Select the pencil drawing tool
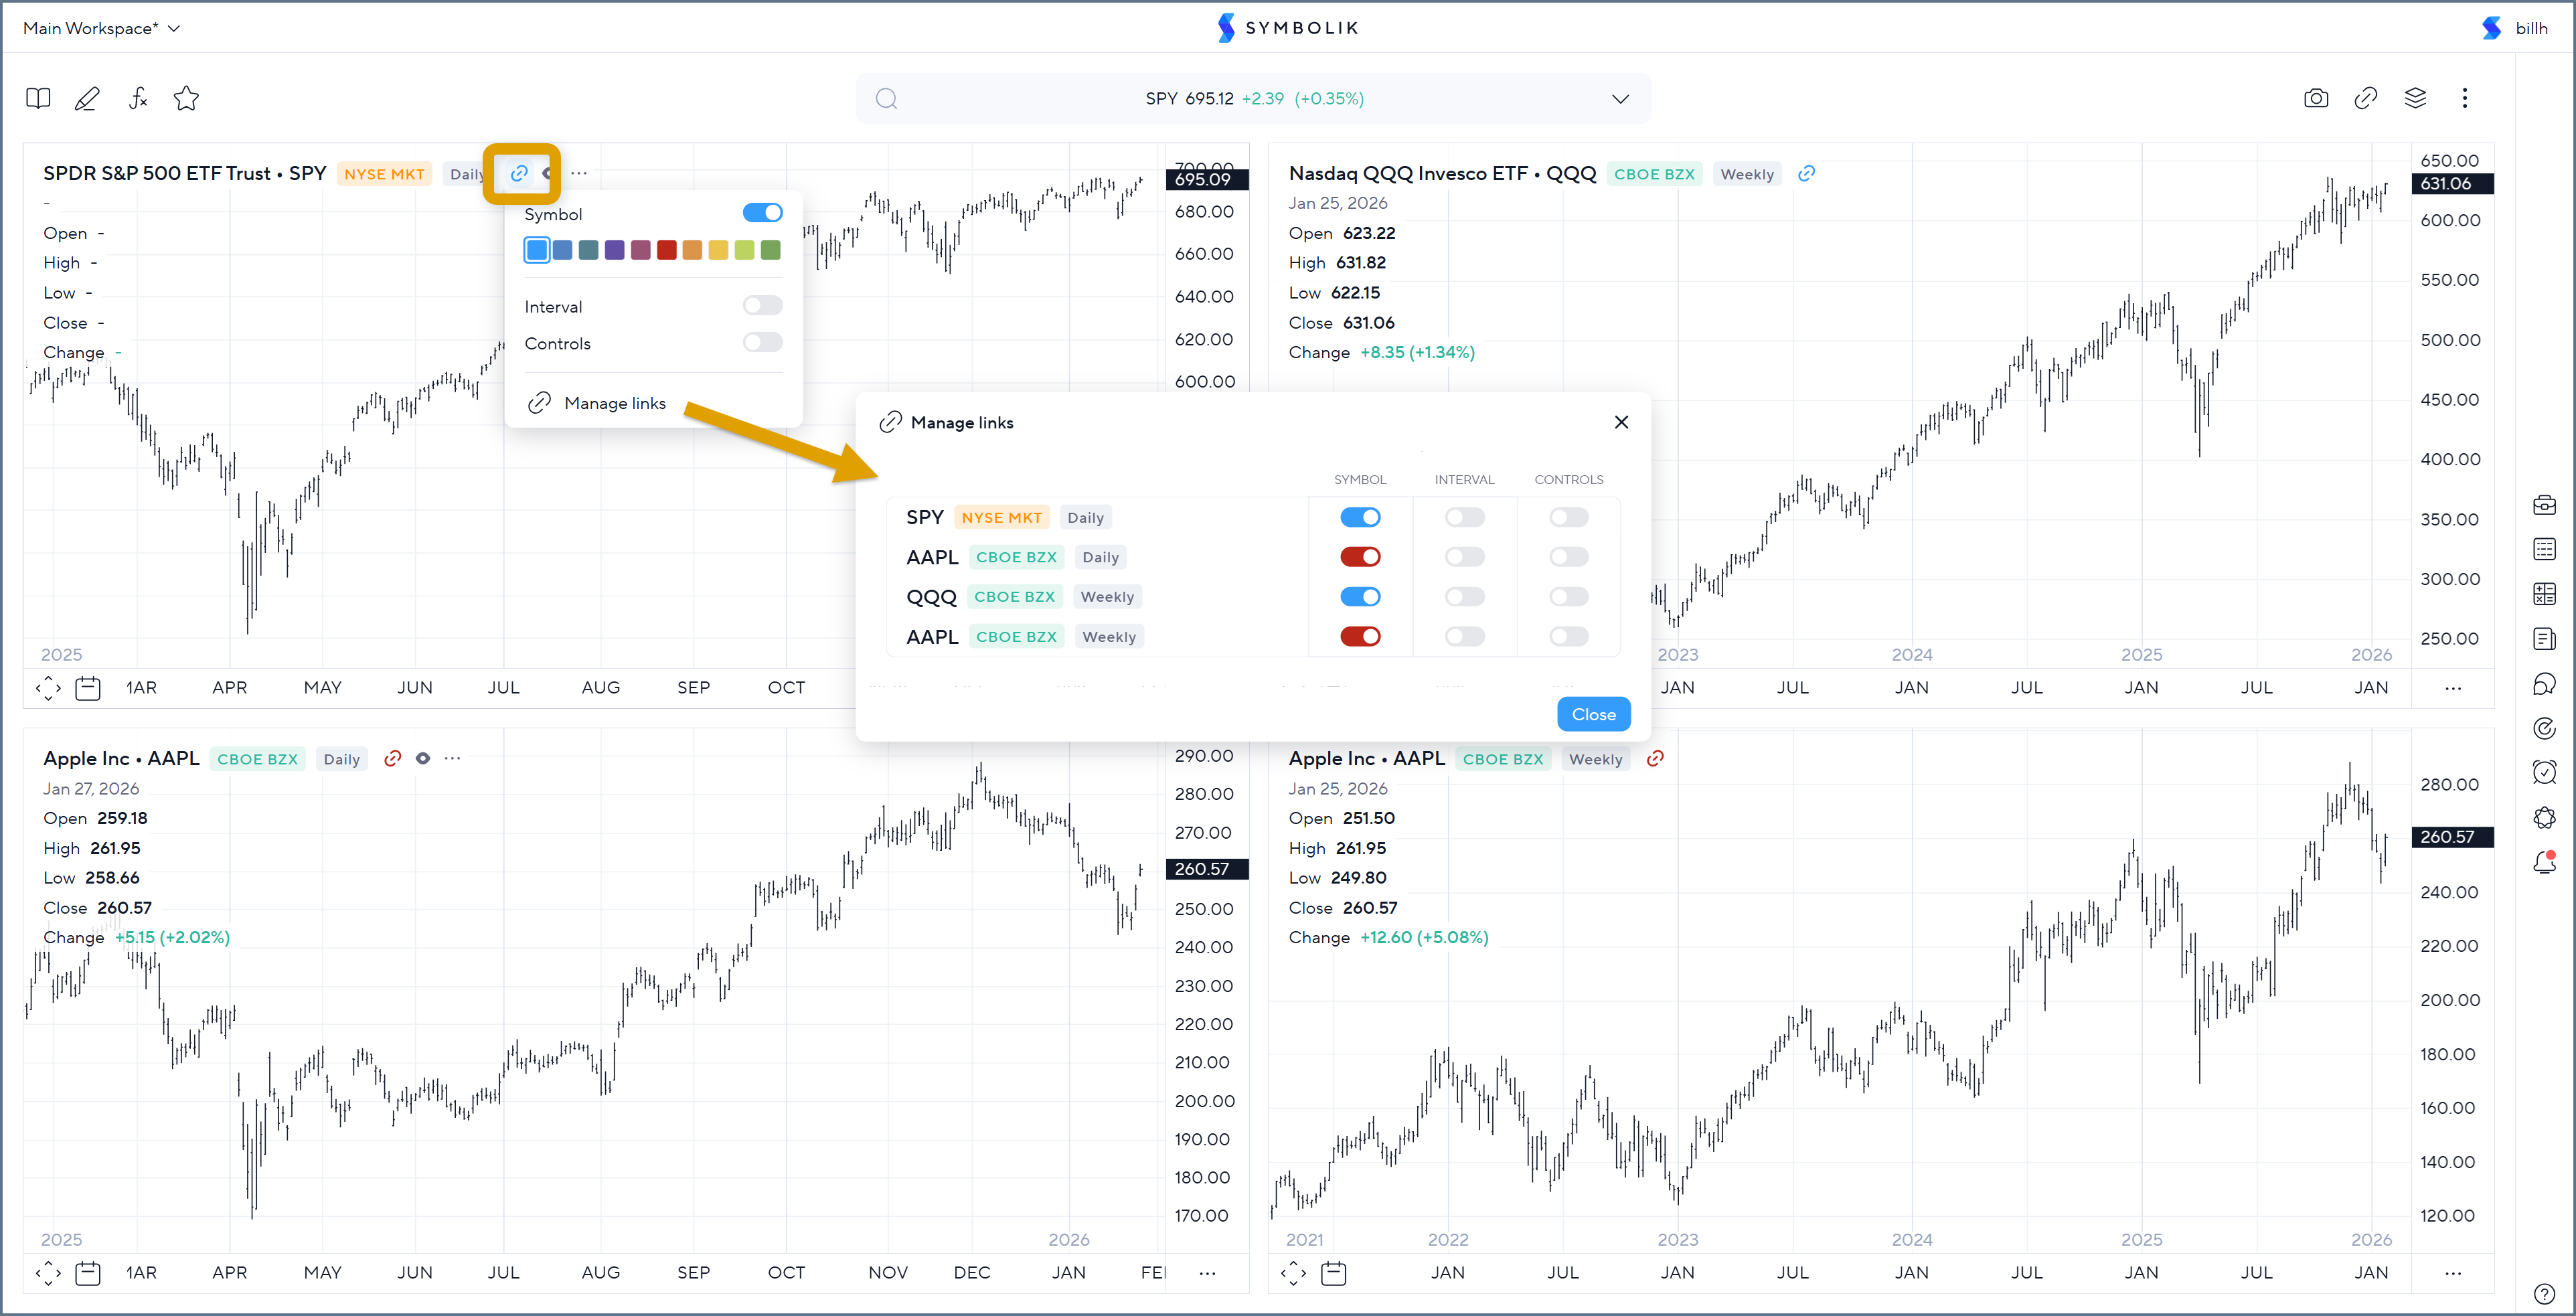 [x=87, y=98]
